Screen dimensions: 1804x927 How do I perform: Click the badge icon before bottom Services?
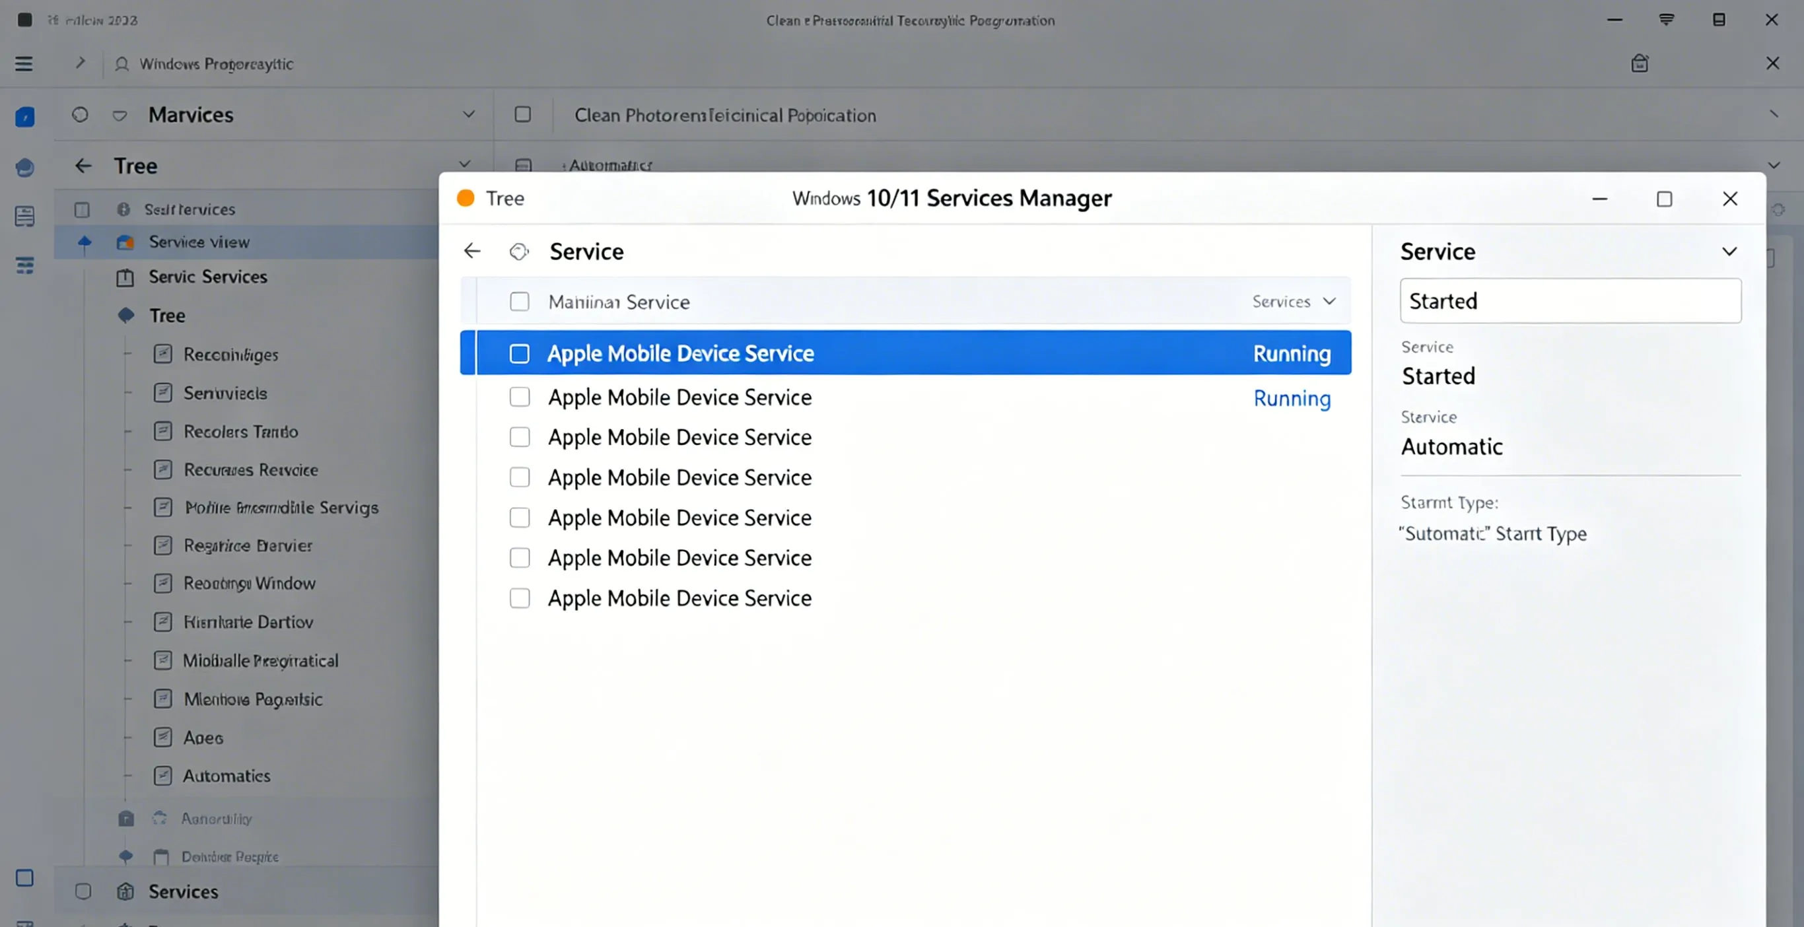pos(125,891)
